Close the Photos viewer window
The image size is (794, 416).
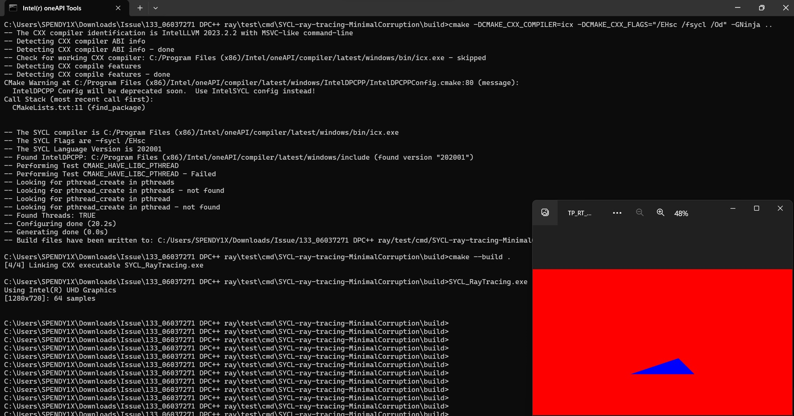(780, 208)
